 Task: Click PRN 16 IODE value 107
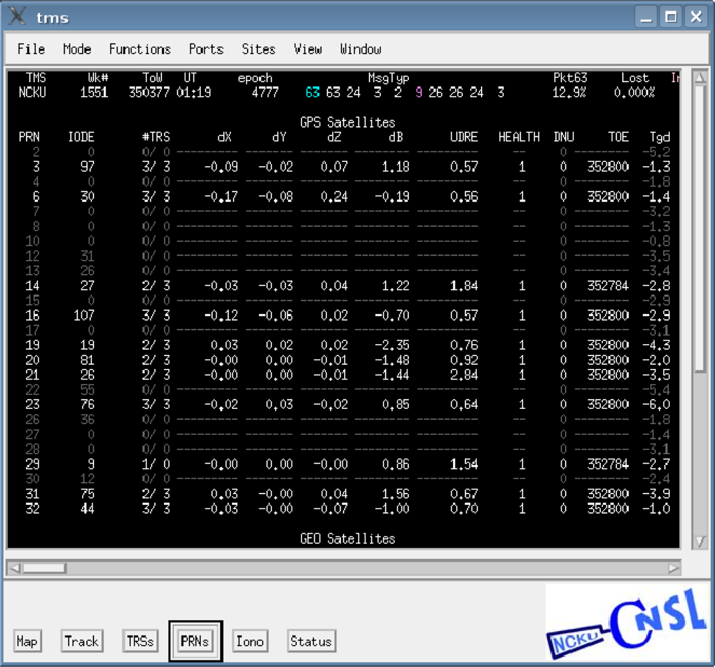click(x=84, y=315)
